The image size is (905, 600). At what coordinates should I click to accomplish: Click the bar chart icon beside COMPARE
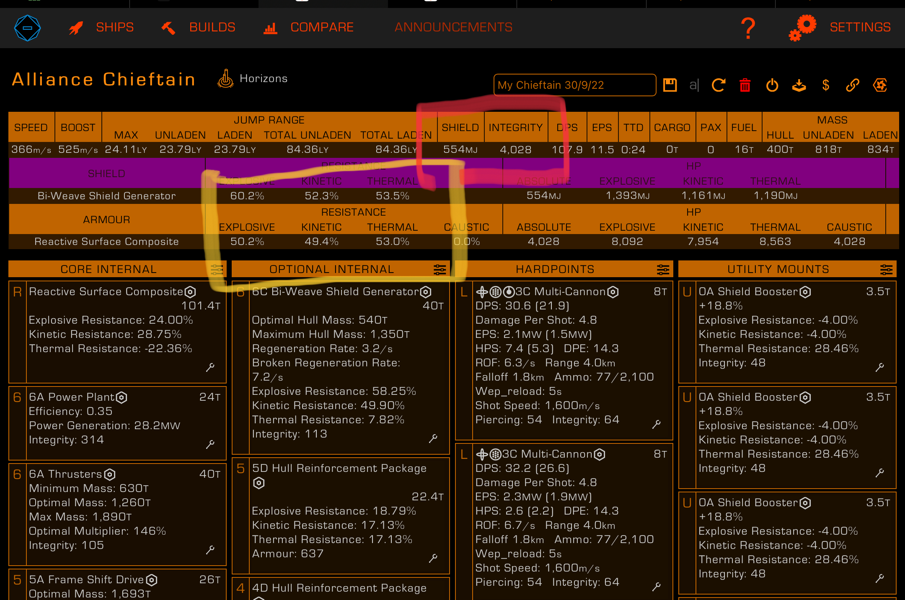(270, 28)
